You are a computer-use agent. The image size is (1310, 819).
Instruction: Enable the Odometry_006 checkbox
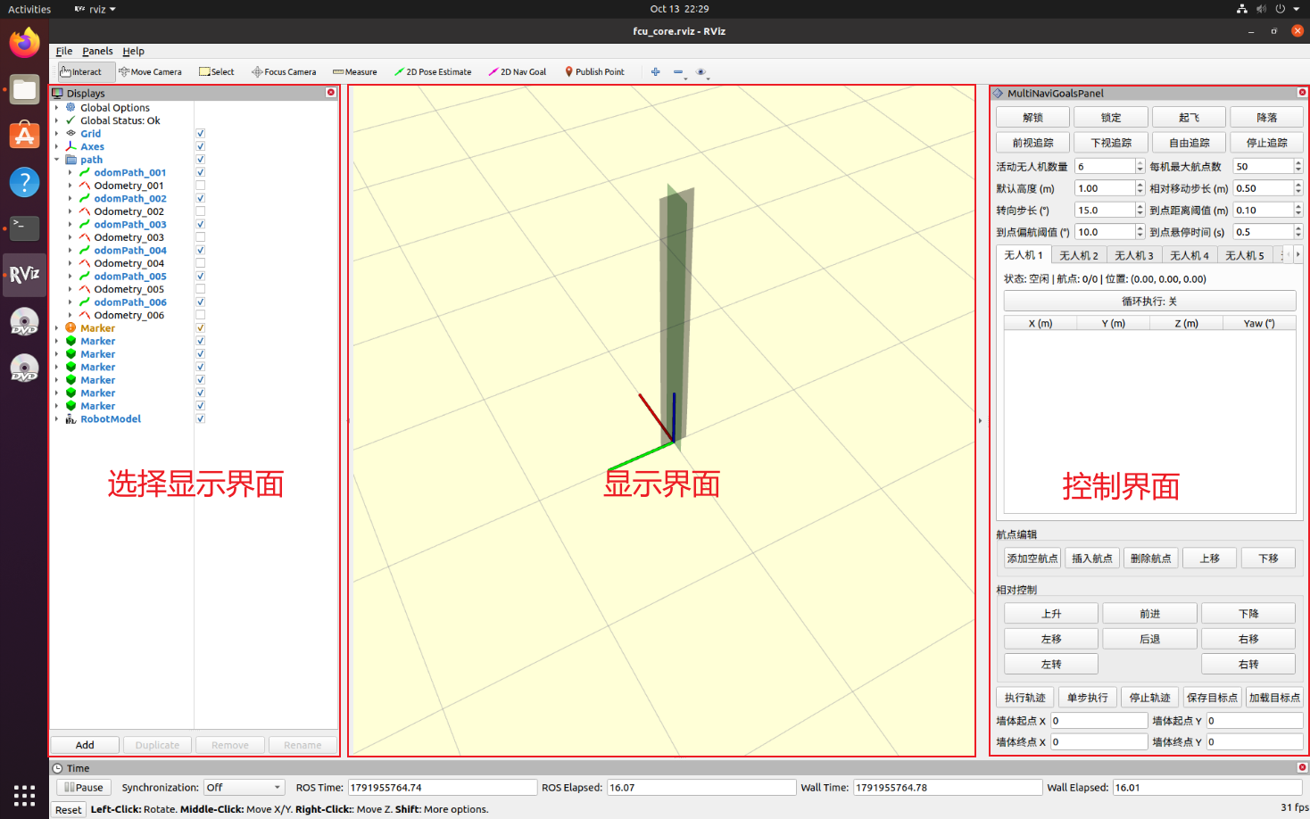(200, 315)
